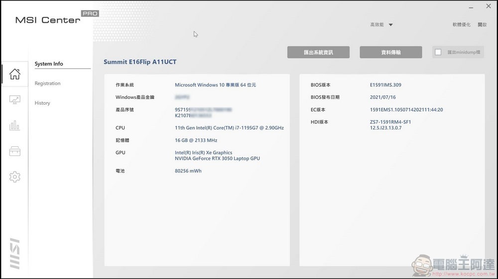
Task: Switch to the Registration tab
Action: 47,83
